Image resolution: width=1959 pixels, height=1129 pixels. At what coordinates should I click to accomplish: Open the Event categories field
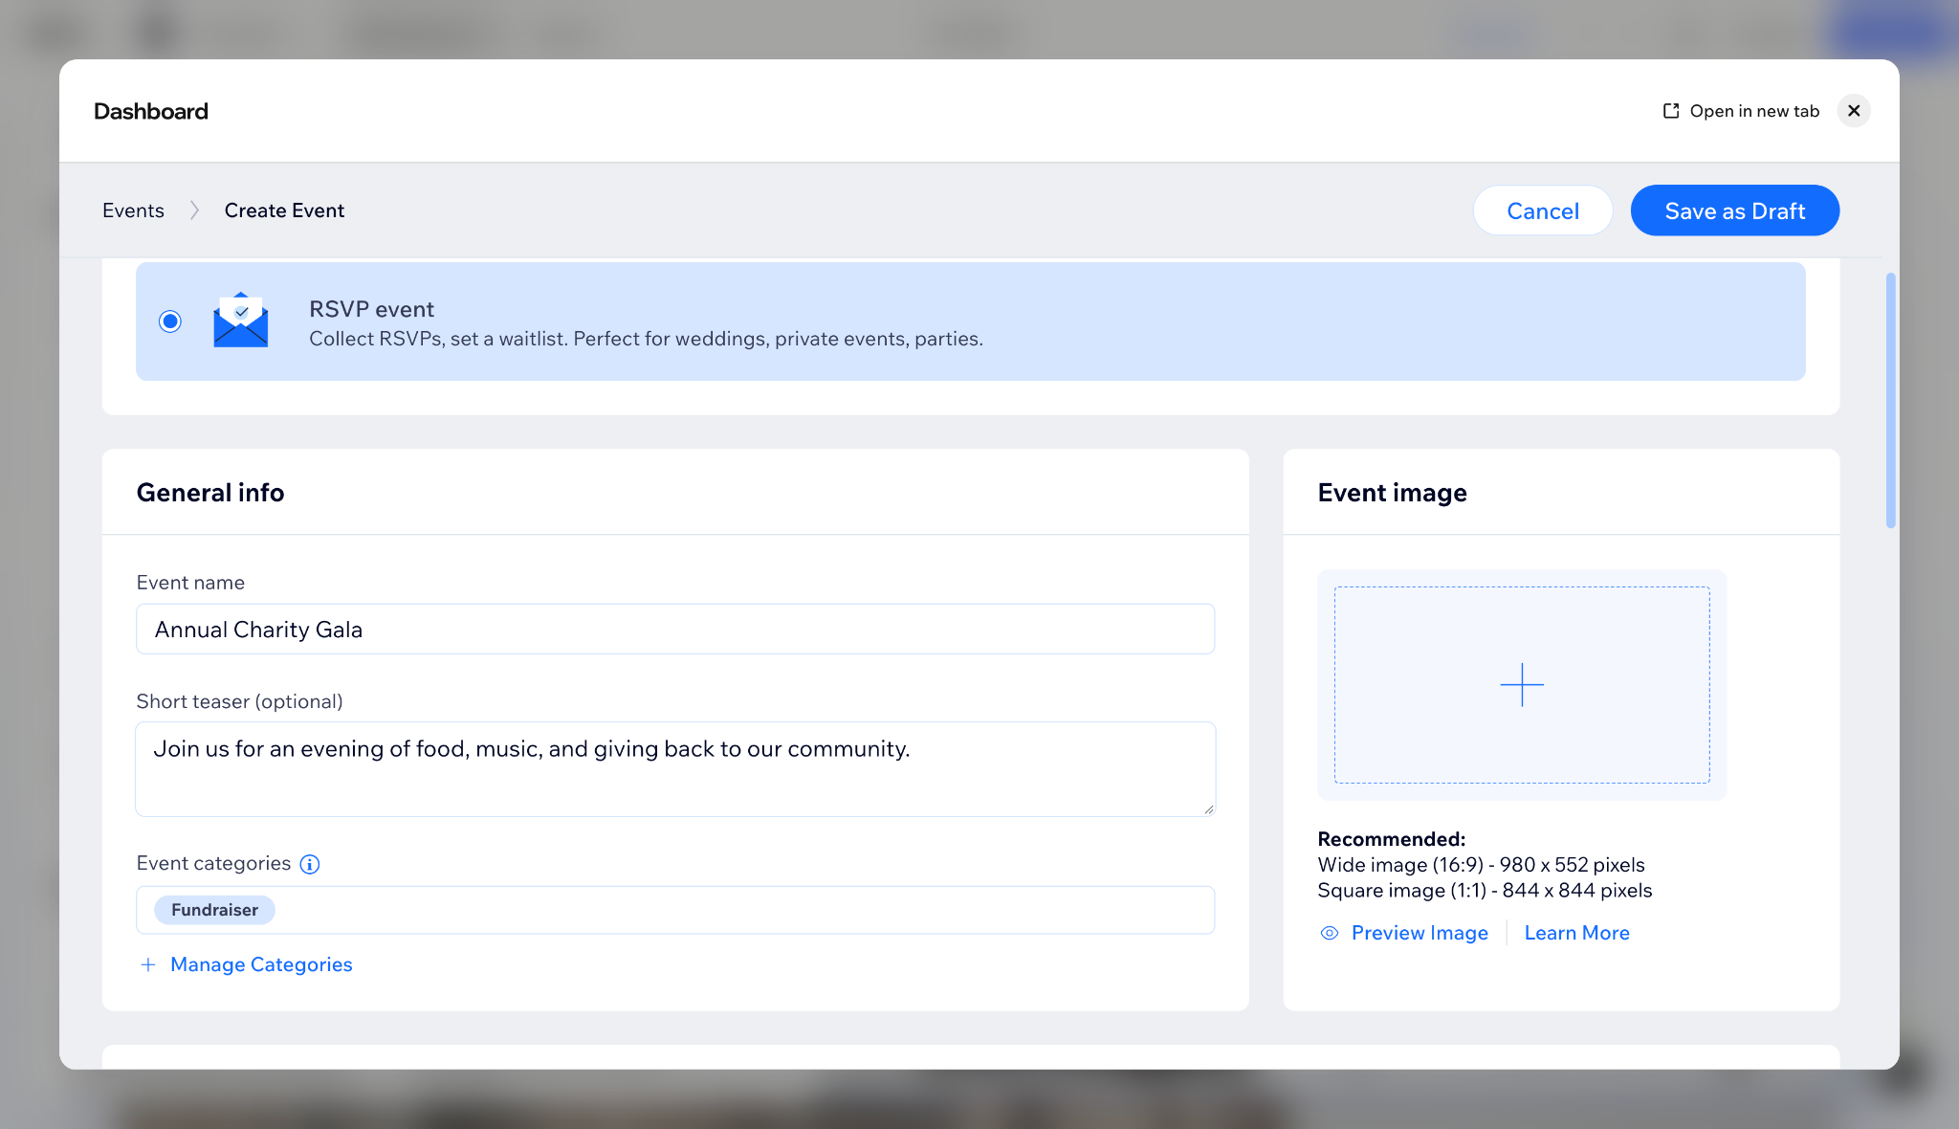[x=675, y=910]
